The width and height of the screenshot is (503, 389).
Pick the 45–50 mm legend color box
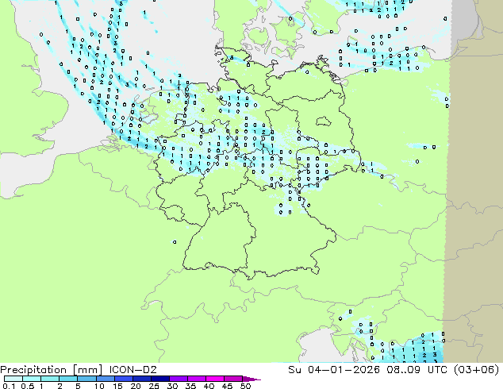click(x=233, y=379)
